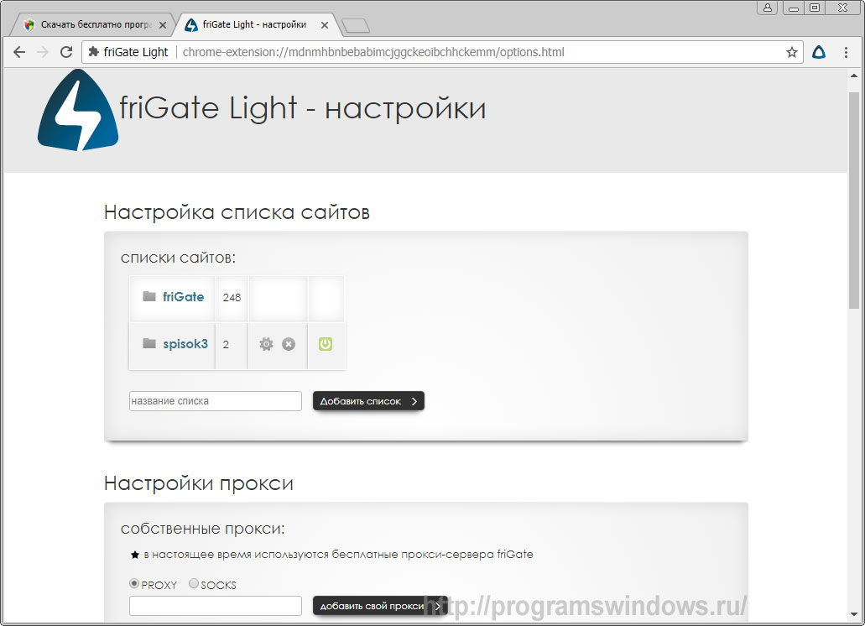Bookmark this page with the star icon
This screenshot has width=865, height=626.
coord(792,52)
